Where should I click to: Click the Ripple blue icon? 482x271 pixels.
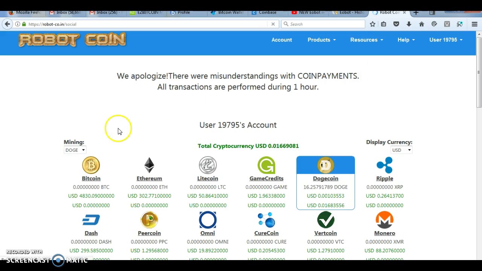coord(384,165)
